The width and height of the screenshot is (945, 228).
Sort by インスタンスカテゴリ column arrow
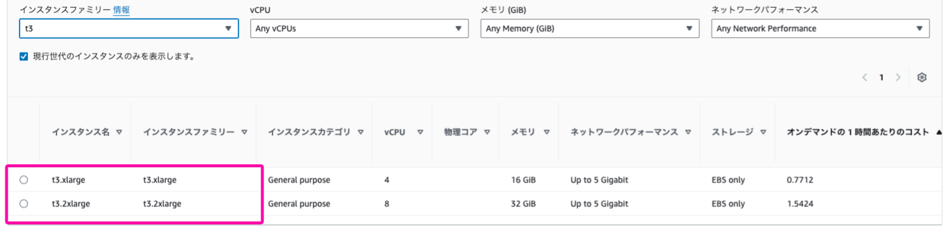[361, 132]
